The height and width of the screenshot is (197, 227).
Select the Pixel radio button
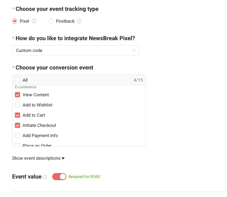15,21
